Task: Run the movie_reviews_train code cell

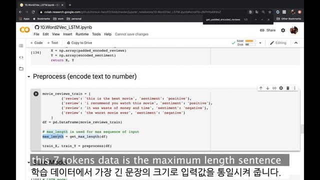Action: coord(36,93)
